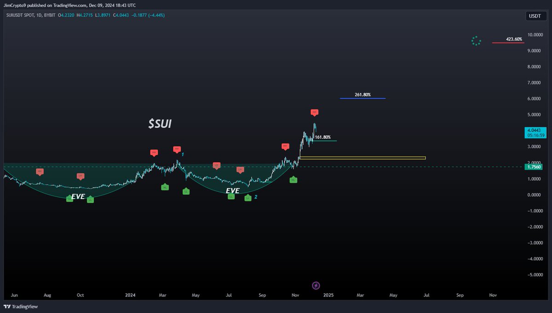Click the 2025 label on time axis
This screenshot has height=313, width=552.
coord(328,296)
